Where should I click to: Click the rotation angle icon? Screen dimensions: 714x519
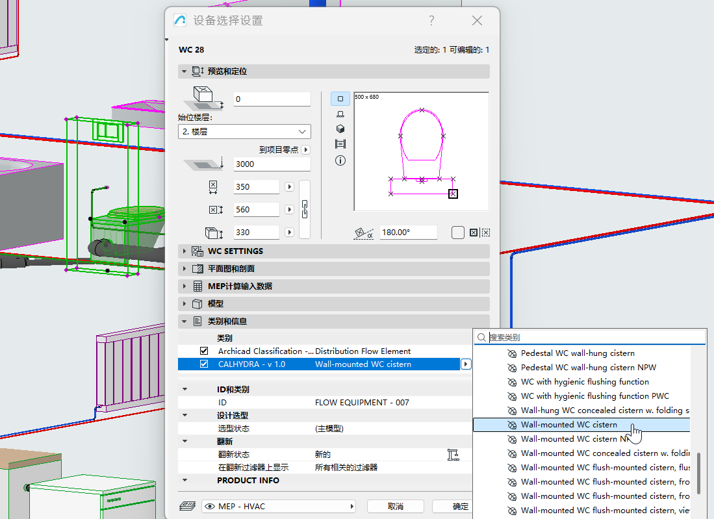364,233
